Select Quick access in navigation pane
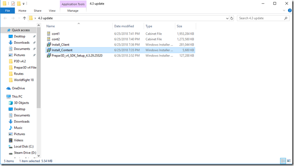The image size is (294, 166). 21,30
